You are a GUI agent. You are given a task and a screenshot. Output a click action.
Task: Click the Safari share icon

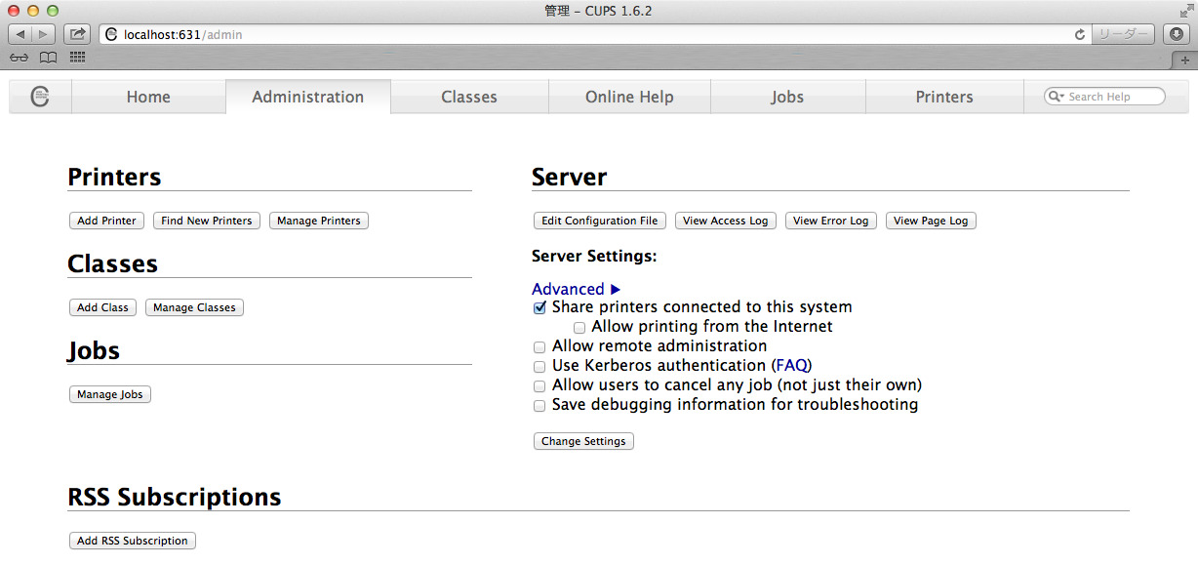[x=77, y=34]
